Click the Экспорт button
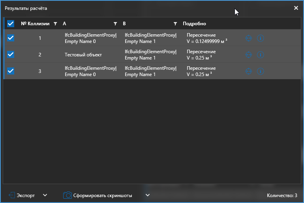The height and width of the screenshot is (203, 304). tap(22, 195)
